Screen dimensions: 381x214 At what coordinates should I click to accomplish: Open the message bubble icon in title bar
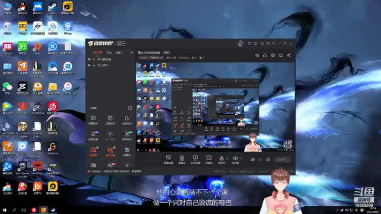pyautogui.click(x=255, y=44)
